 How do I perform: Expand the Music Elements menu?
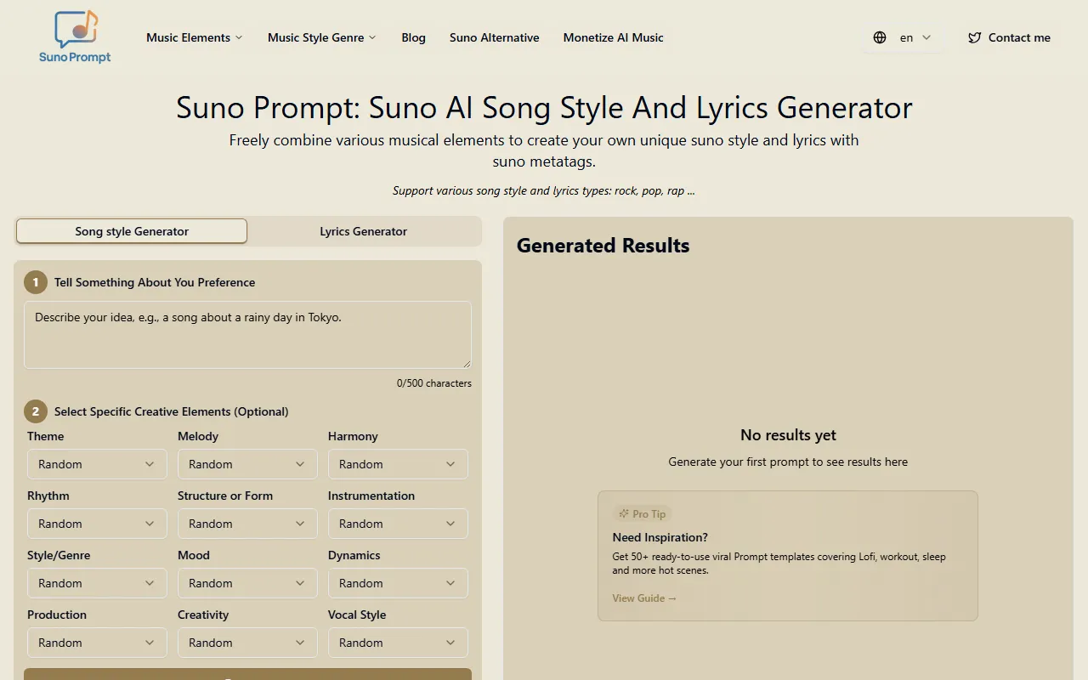point(195,37)
